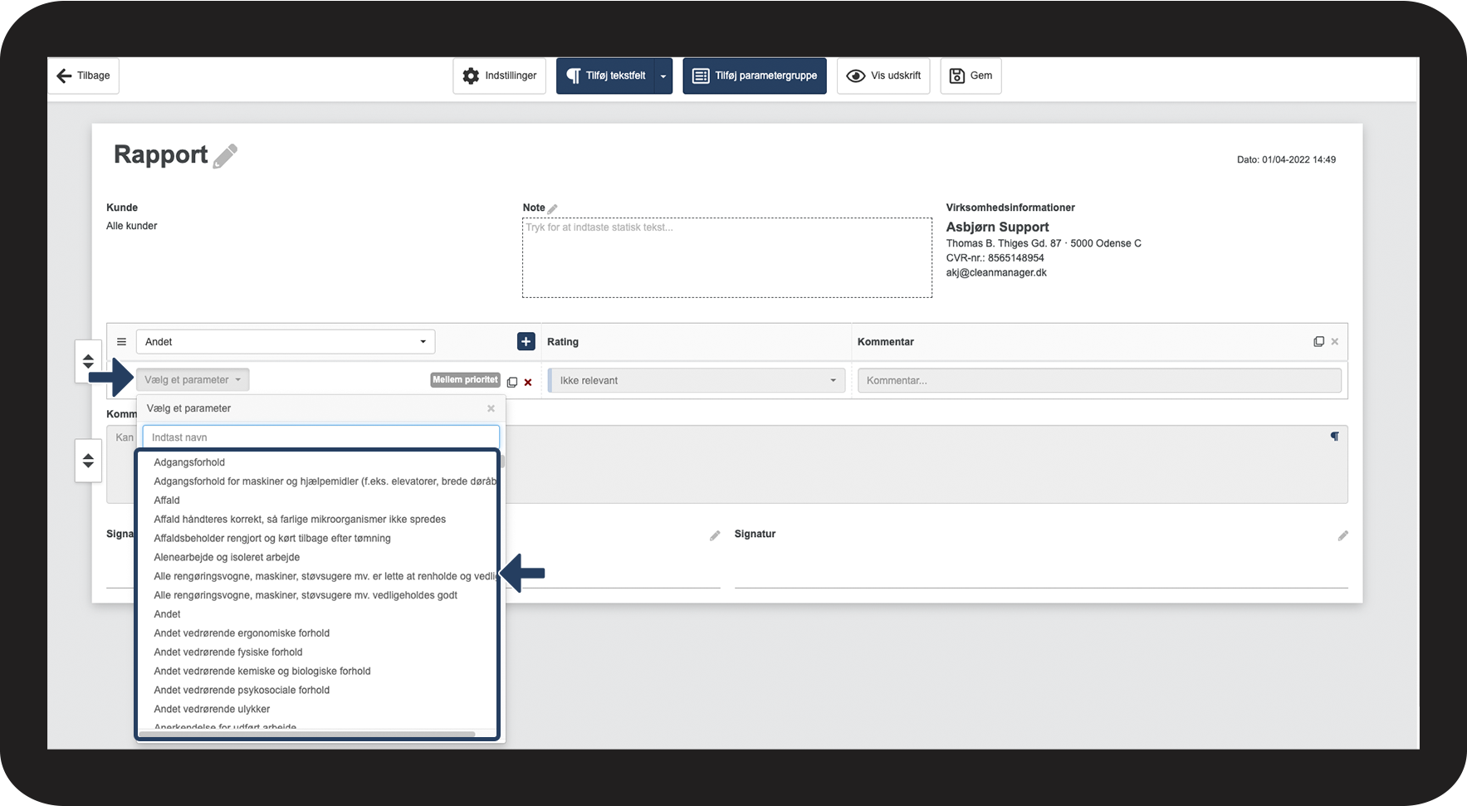Edit the right Signatur field pencil icon
The image size is (1467, 806).
1342,535
